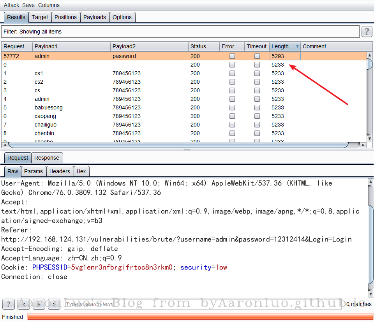The height and width of the screenshot is (322, 374).
Task: Click the previous match arrow button
Action: [x=24, y=304]
